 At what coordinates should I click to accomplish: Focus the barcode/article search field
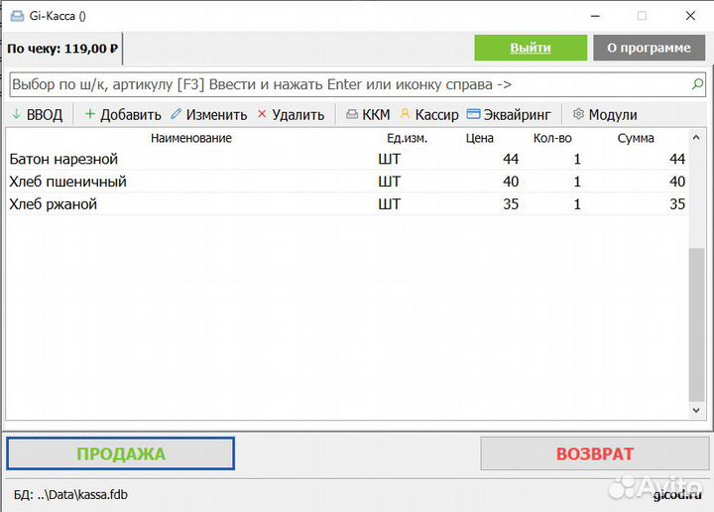[x=347, y=84]
